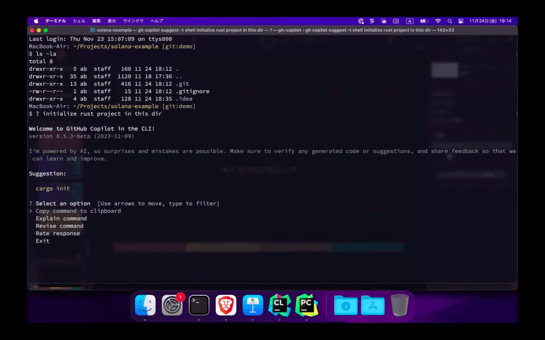This screenshot has width=545, height=340.
Task: Click the suggested 'cargo init' command
Action: (x=53, y=189)
